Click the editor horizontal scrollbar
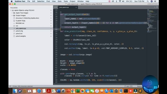Viewport: 167px width, 94px height. pos(95,84)
